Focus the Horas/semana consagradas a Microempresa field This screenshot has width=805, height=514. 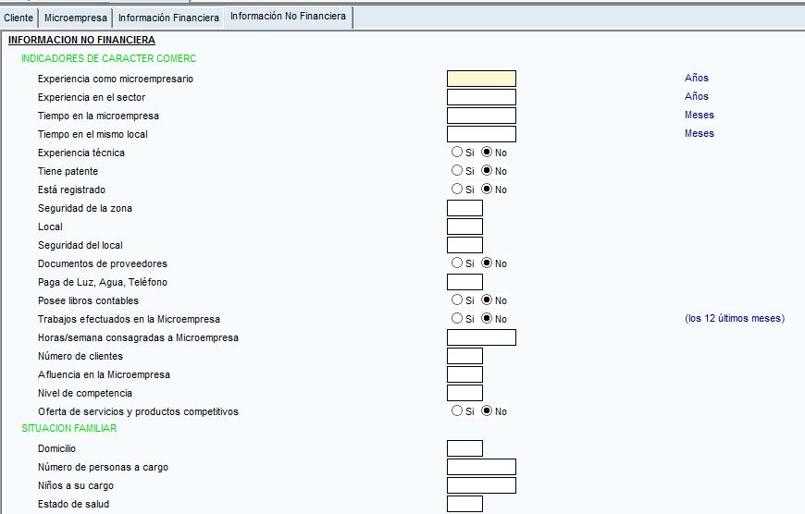[481, 337]
